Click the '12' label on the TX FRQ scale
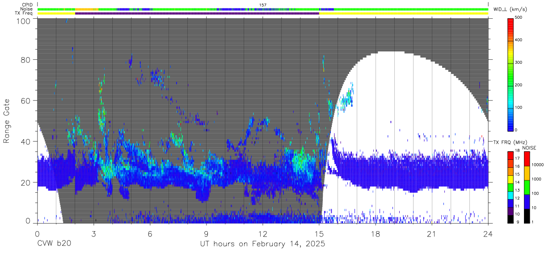 click(x=517, y=198)
